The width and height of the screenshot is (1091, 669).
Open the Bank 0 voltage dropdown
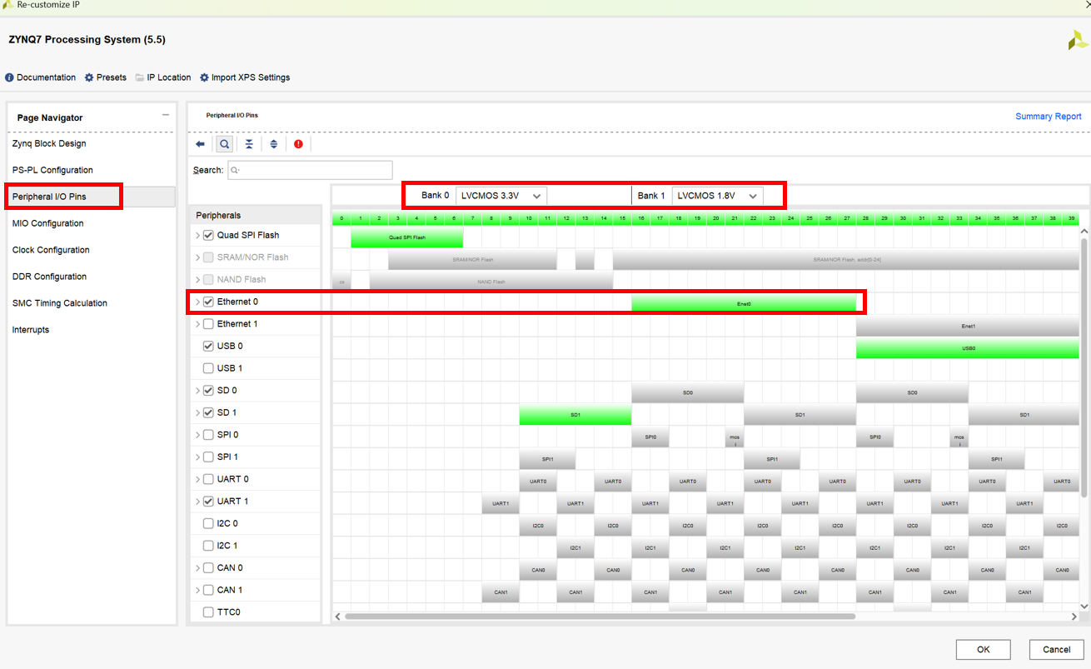tap(501, 196)
